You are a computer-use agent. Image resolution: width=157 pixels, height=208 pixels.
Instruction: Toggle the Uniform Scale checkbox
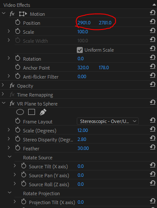(x=80, y=50)
